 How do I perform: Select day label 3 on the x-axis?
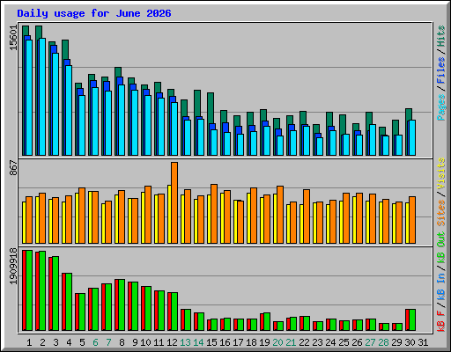[x=55, y=342]
